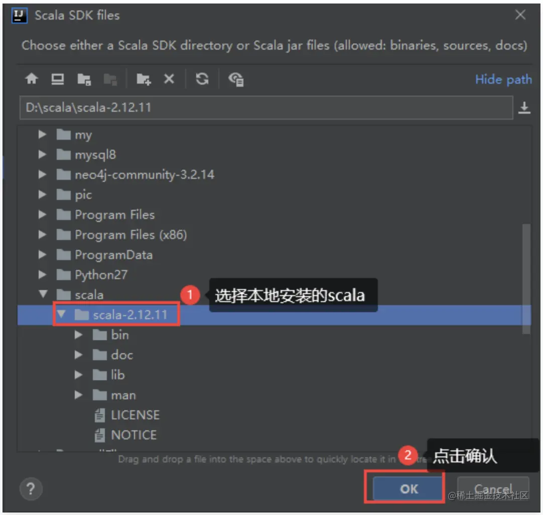This screenshot has height=515, width=543.
Task: Jump to Desktop directory icon
Action: (x=58, y=79)
